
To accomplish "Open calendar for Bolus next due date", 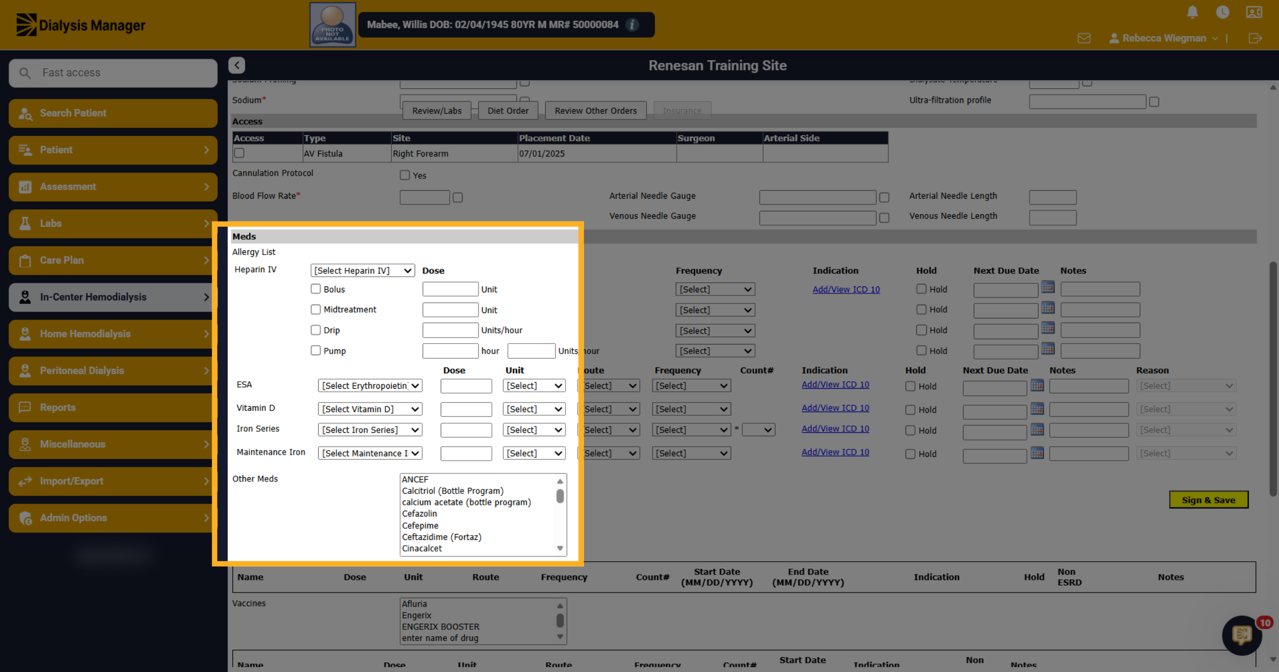I will click(1048, 288).
